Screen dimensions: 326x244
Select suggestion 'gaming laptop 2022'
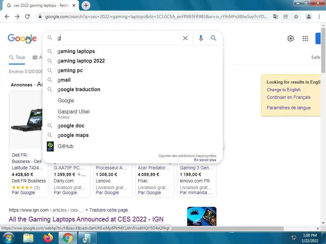click(132, 61)
